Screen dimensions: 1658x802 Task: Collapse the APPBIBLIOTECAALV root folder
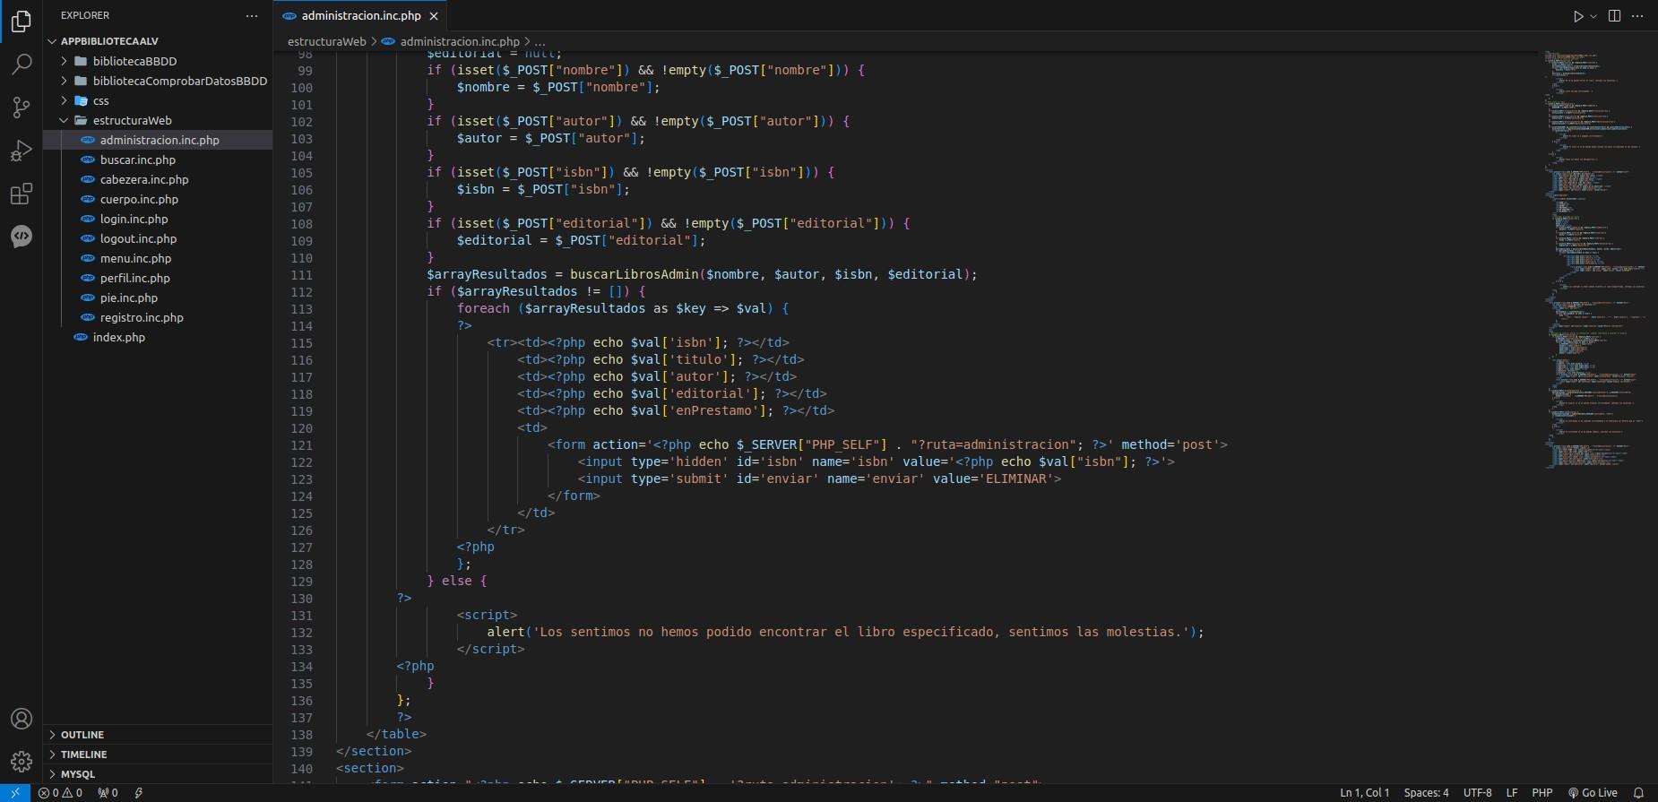(158, 41)
